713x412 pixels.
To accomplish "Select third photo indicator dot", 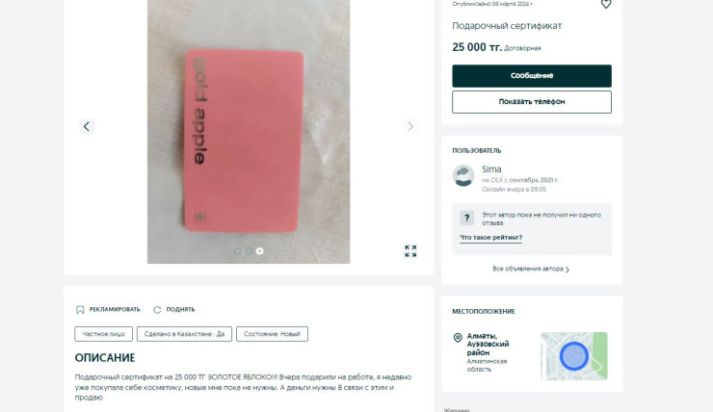I will click(x=259, y=250).
